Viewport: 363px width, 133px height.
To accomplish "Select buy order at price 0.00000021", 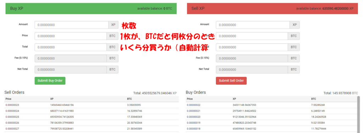I will [271, 111].
